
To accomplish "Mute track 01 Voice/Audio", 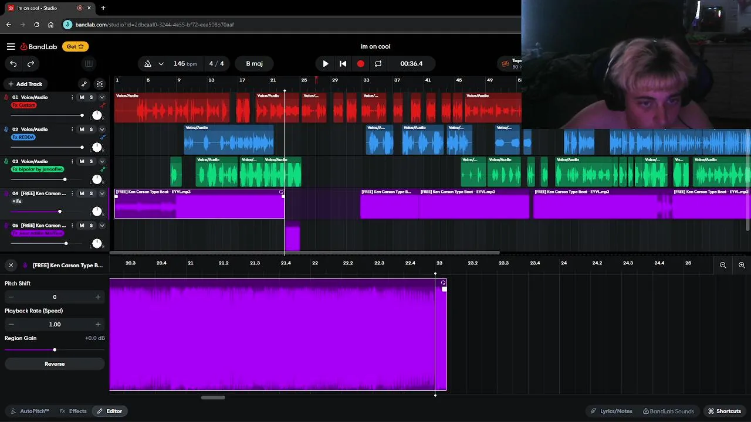I will (x=82, y=97).
